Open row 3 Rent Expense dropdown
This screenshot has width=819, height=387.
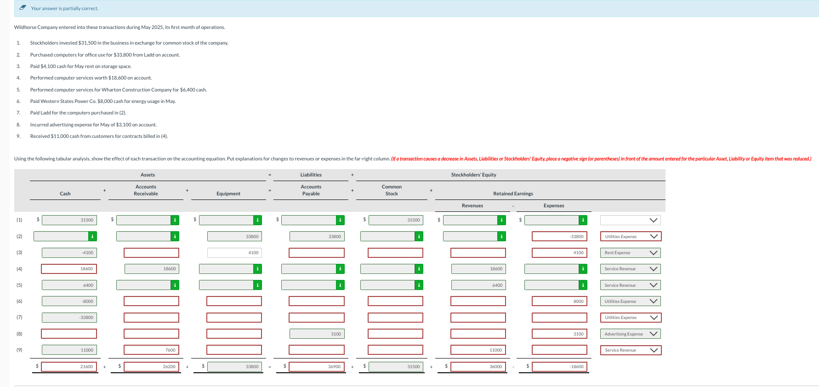631,253
